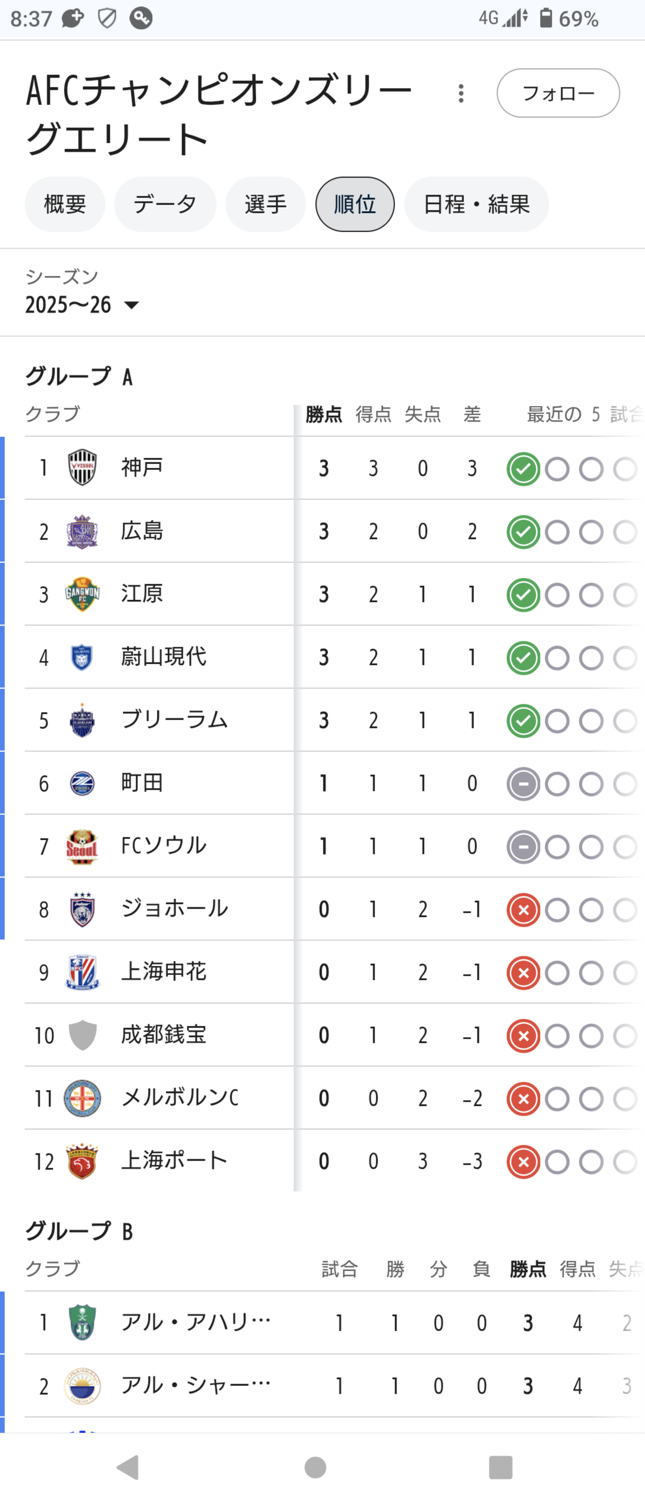Tap the Shanghai Port club crest
The width and height of the screenshot is (645, 1507).
point(82,1161)
